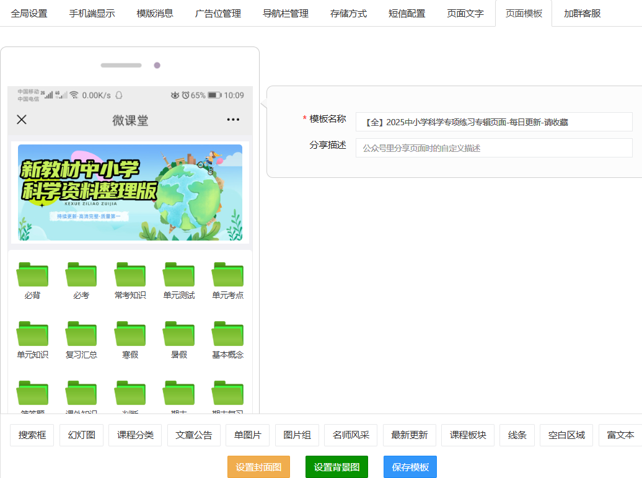642x478 pixels.
Task: Click the 必背 folder icon
Action: 32,275
